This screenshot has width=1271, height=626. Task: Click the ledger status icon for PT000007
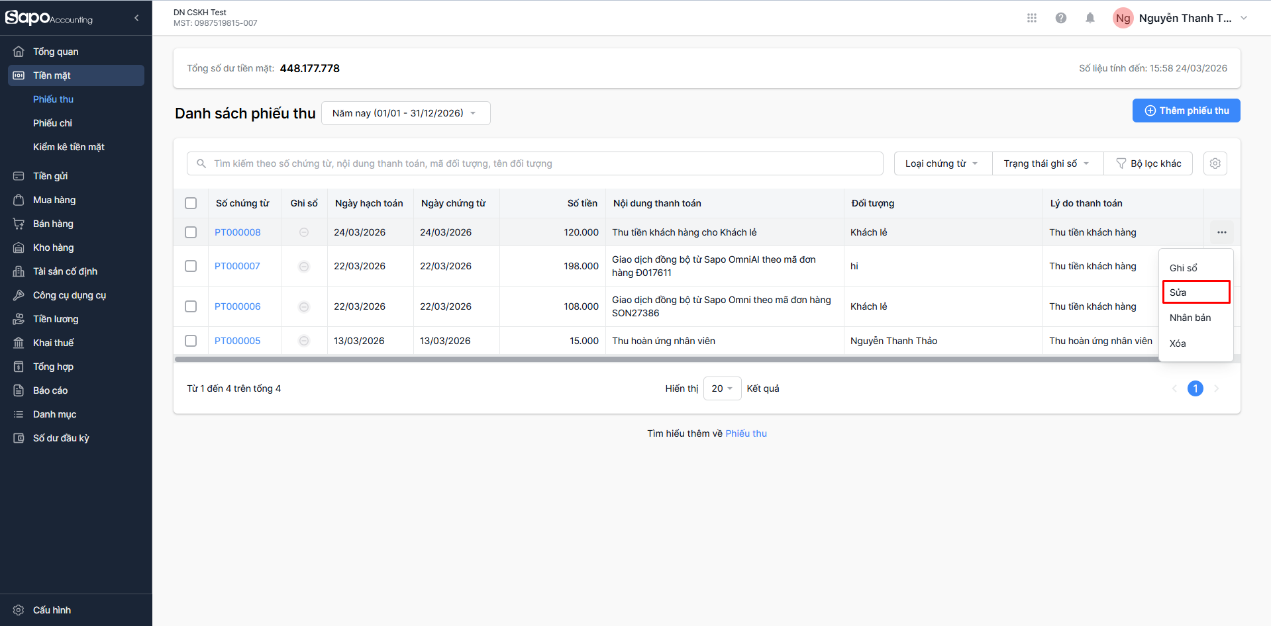pos(304,266)
